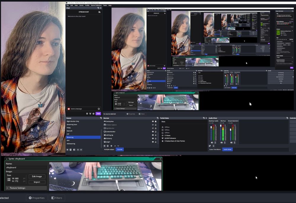Screen dimensions: 296x203
Task: Open the StreamlabsAlert options menu
Action: [235, 142]
